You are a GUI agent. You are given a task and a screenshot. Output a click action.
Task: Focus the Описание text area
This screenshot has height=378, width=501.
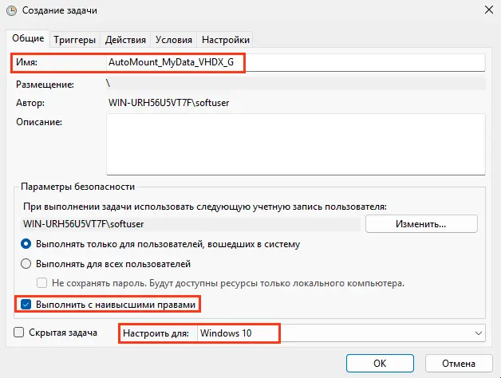tap(295, 144)
